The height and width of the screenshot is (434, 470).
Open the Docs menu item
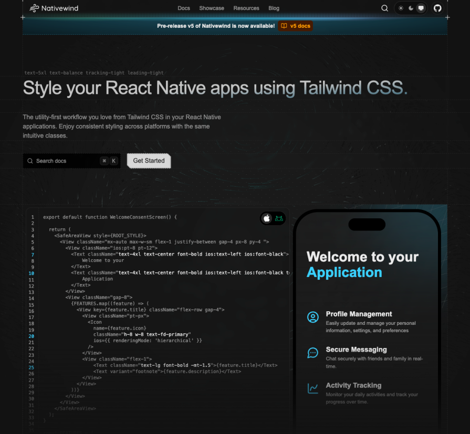184,8
